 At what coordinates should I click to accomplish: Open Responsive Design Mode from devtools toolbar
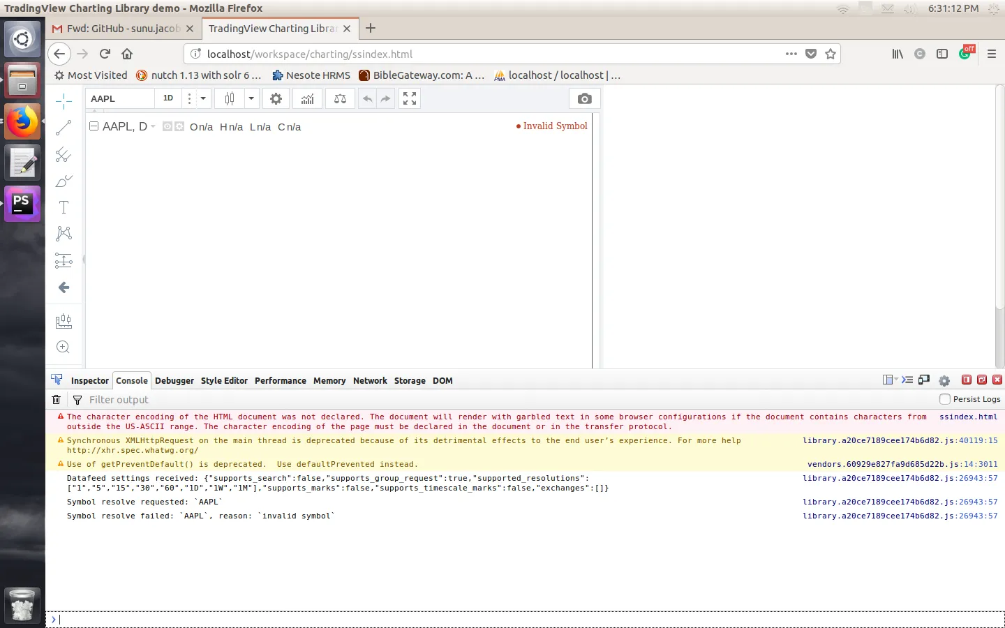point(924,380)
